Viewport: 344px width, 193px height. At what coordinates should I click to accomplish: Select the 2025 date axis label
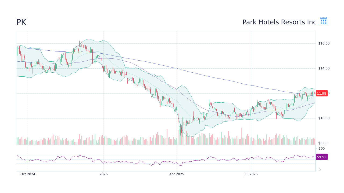pyautogui.click(x=103, y=174)
